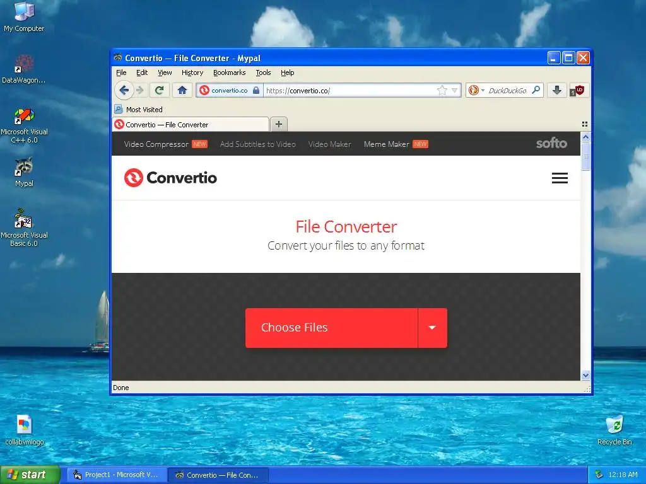Image resolution: width=646 pixels, height=484 pixels.
Task: Click in the DuckDuckGo search box
Action: (508, 91)
